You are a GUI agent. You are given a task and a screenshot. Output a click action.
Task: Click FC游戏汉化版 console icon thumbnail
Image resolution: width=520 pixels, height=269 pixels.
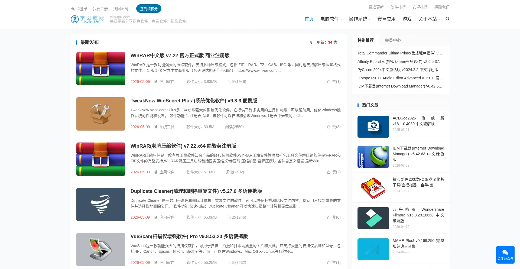click(373, 188)
